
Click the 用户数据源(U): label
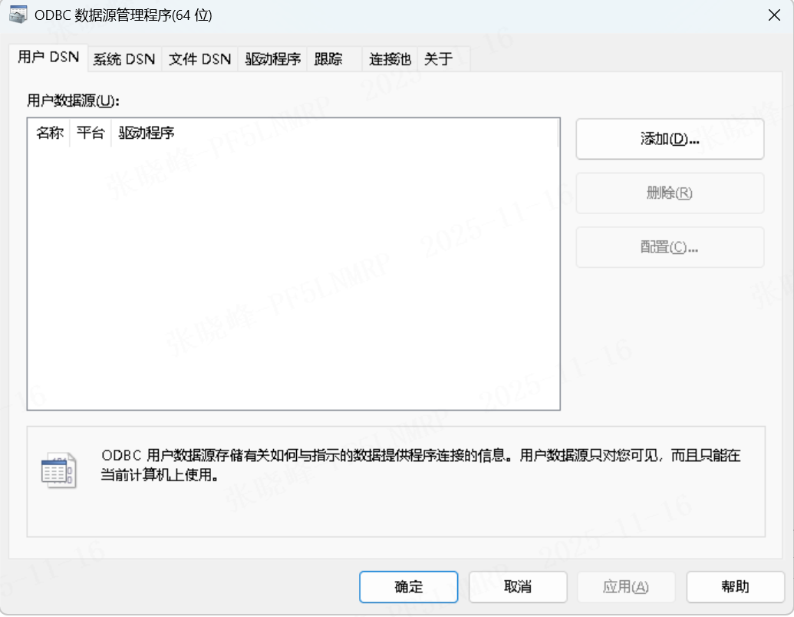pos(74,101)
